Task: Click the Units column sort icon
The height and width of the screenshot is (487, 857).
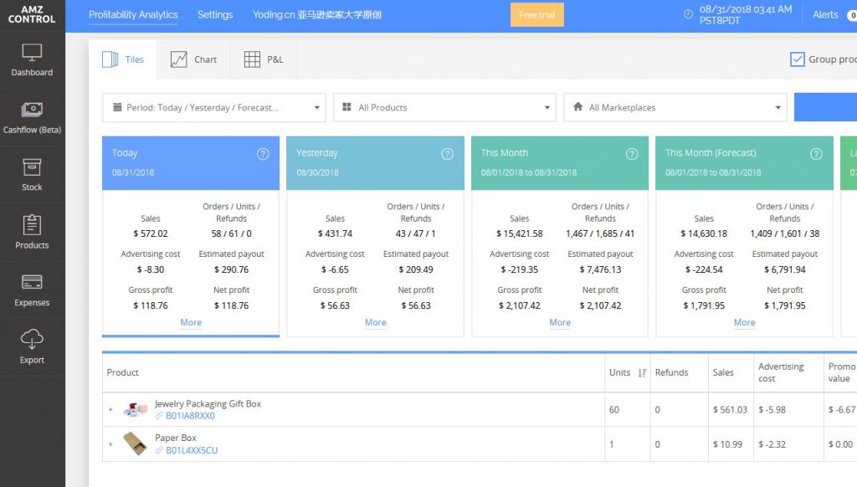Action: [x=642, y=373]
